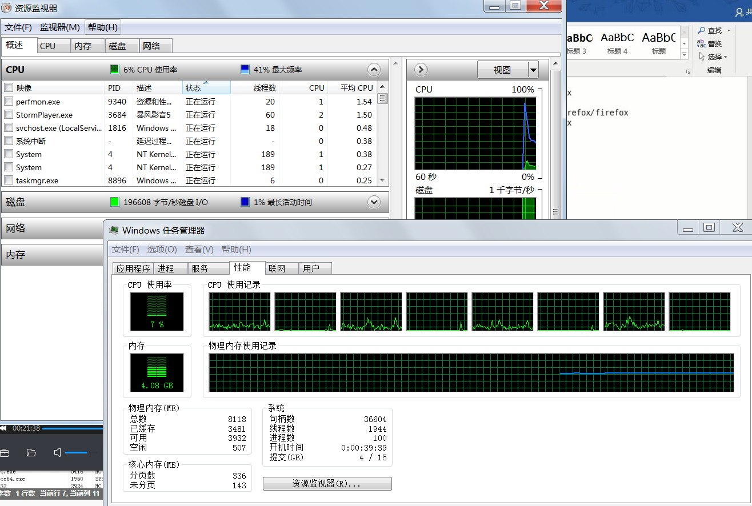This screenshot has width=752, height=506.
Task: Seek using the media player progress bar
Action: tap(73, 428)
